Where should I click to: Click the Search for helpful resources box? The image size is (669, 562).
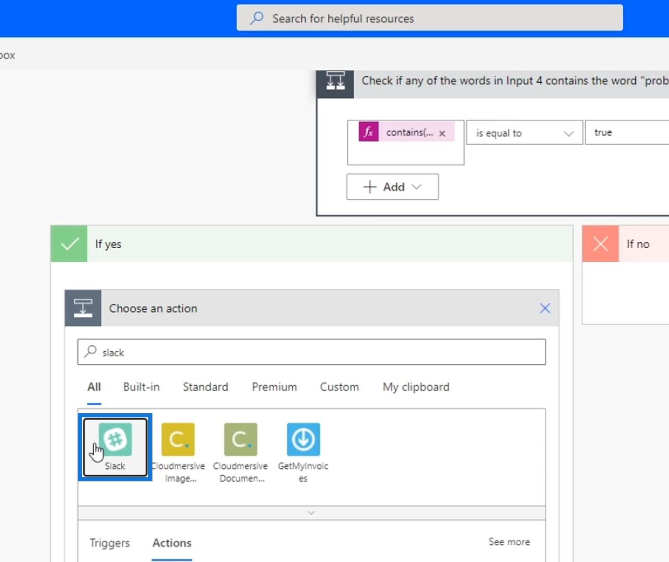pos(430,18)
